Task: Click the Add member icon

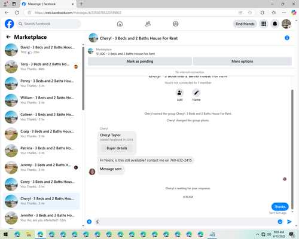Action: coord(179,93)
